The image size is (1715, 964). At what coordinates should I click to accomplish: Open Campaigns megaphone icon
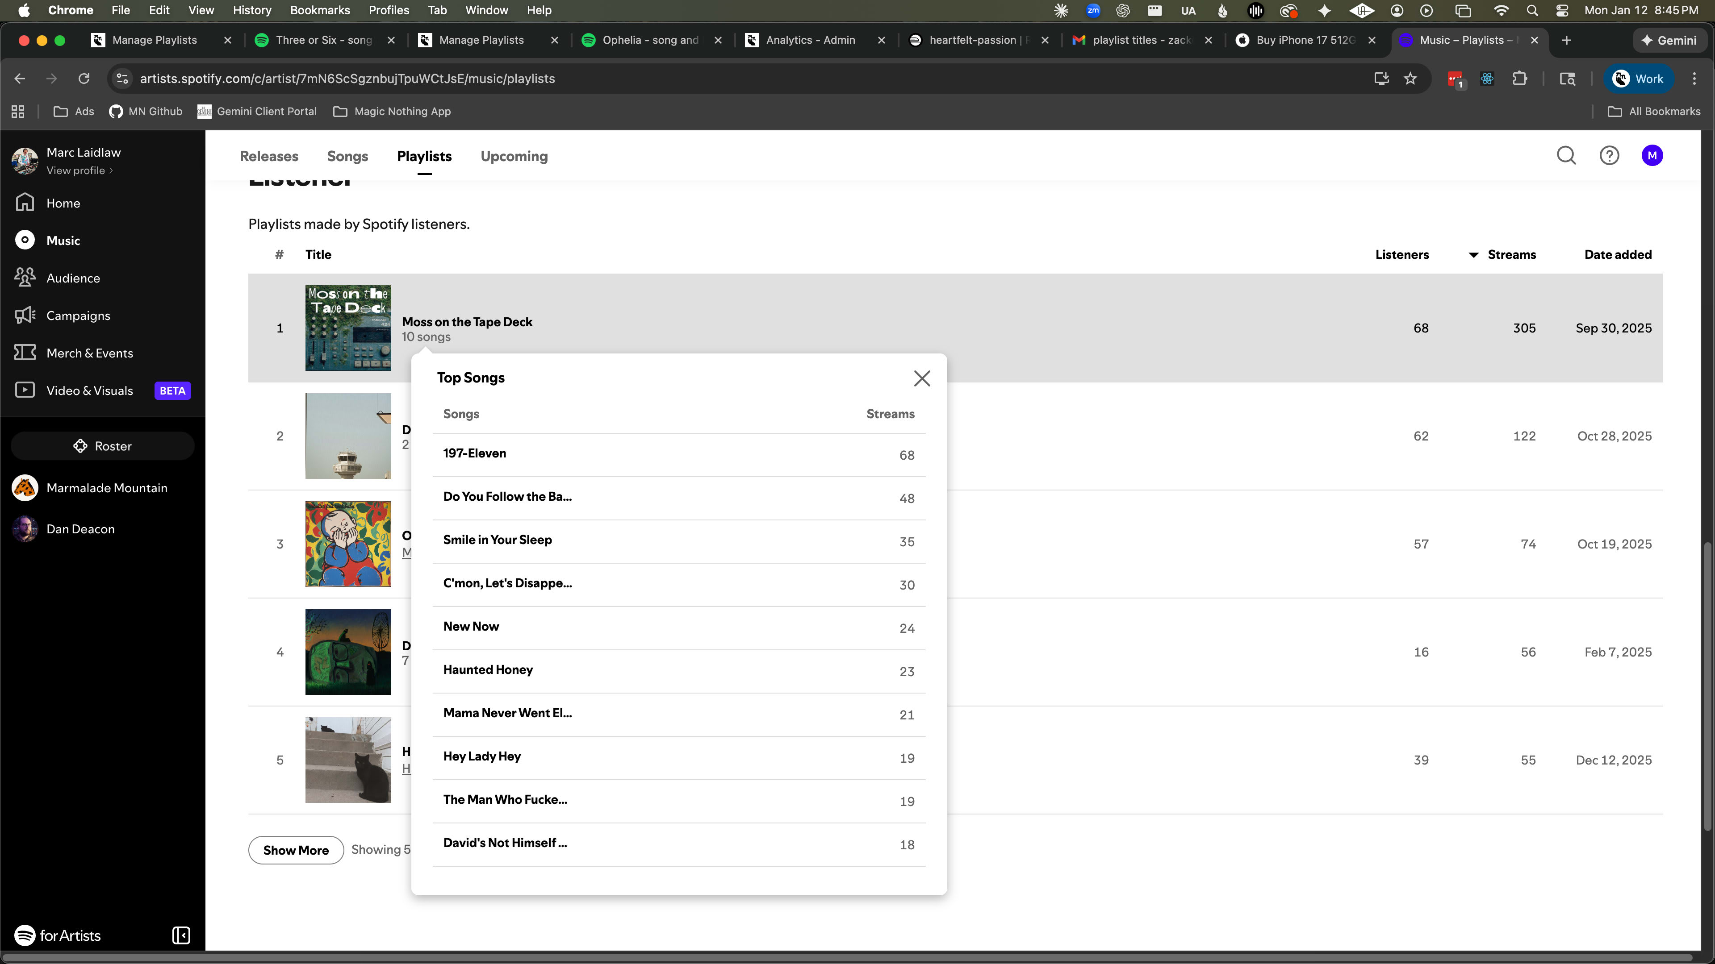pos(25,315)
